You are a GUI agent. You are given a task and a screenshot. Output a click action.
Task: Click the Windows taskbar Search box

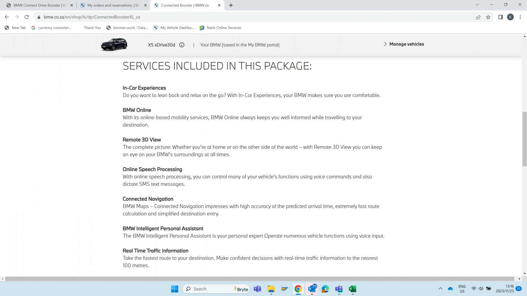tap(216, 289)
